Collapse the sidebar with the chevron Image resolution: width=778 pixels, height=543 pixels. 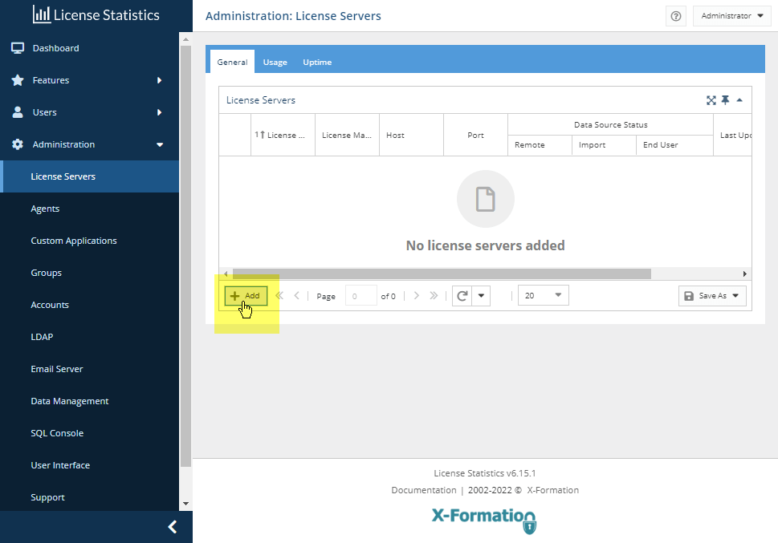(172, 527)
